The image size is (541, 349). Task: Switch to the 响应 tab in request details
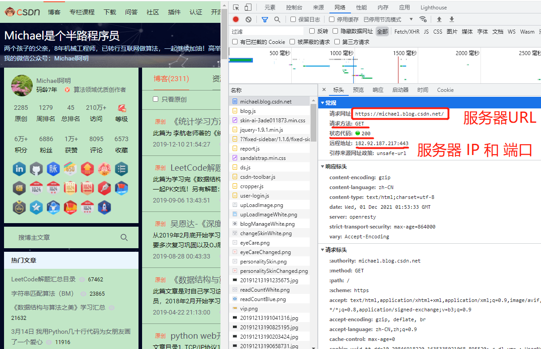[378, 90]
